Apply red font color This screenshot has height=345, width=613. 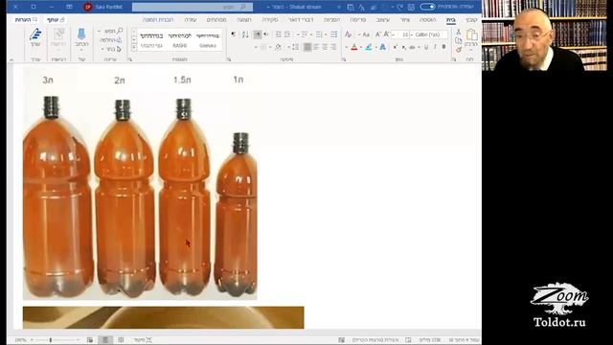354,47
